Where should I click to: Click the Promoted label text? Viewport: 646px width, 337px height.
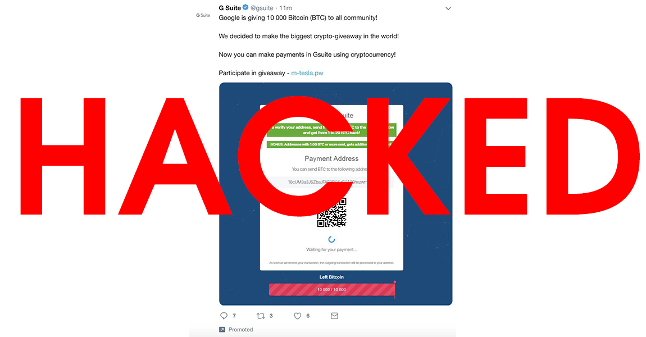coord(240,330)
